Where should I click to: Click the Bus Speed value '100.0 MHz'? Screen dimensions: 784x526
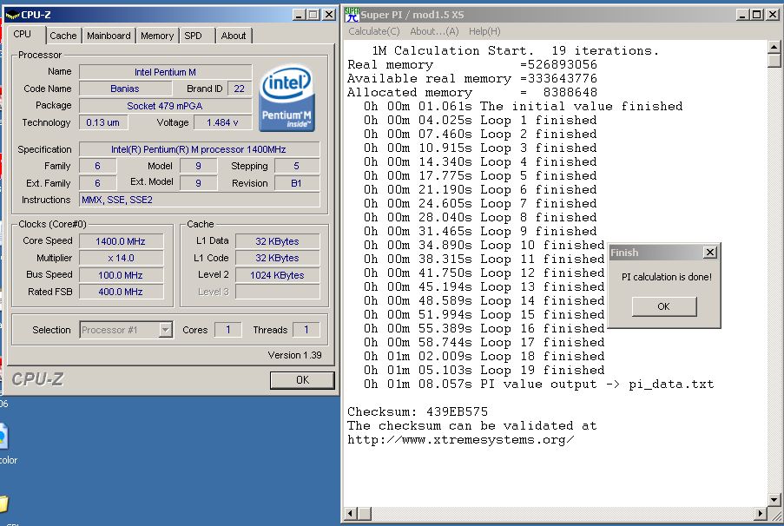pyautogui.click(x=121, y=275)
